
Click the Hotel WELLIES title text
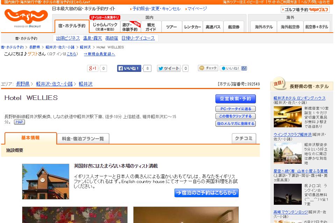tap(31, 98)
